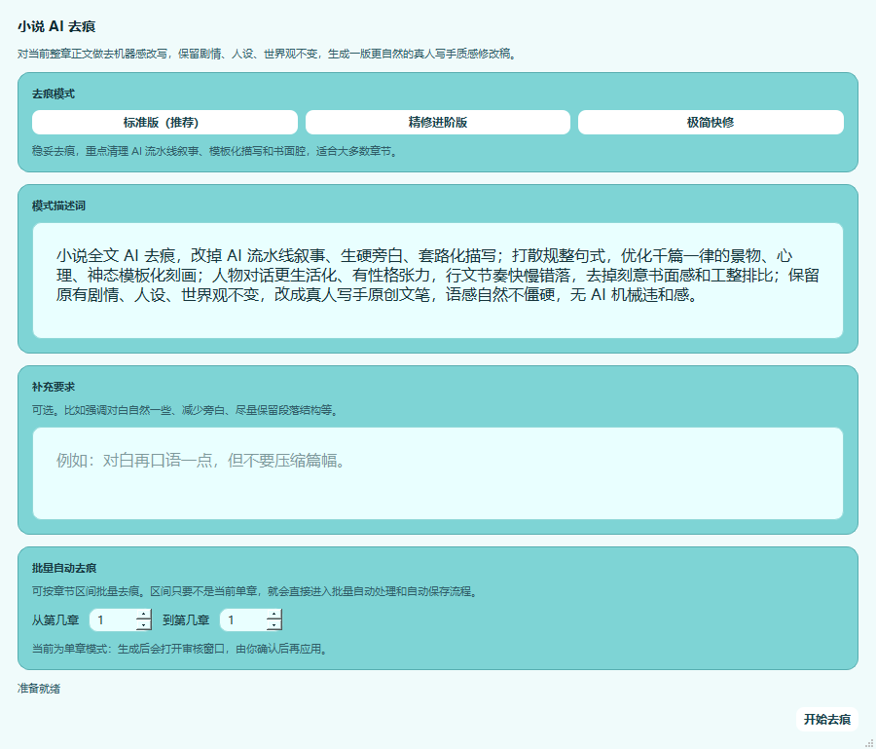
Task: Click the 稳妥去痕 mode description line
Action: point(215,151)
